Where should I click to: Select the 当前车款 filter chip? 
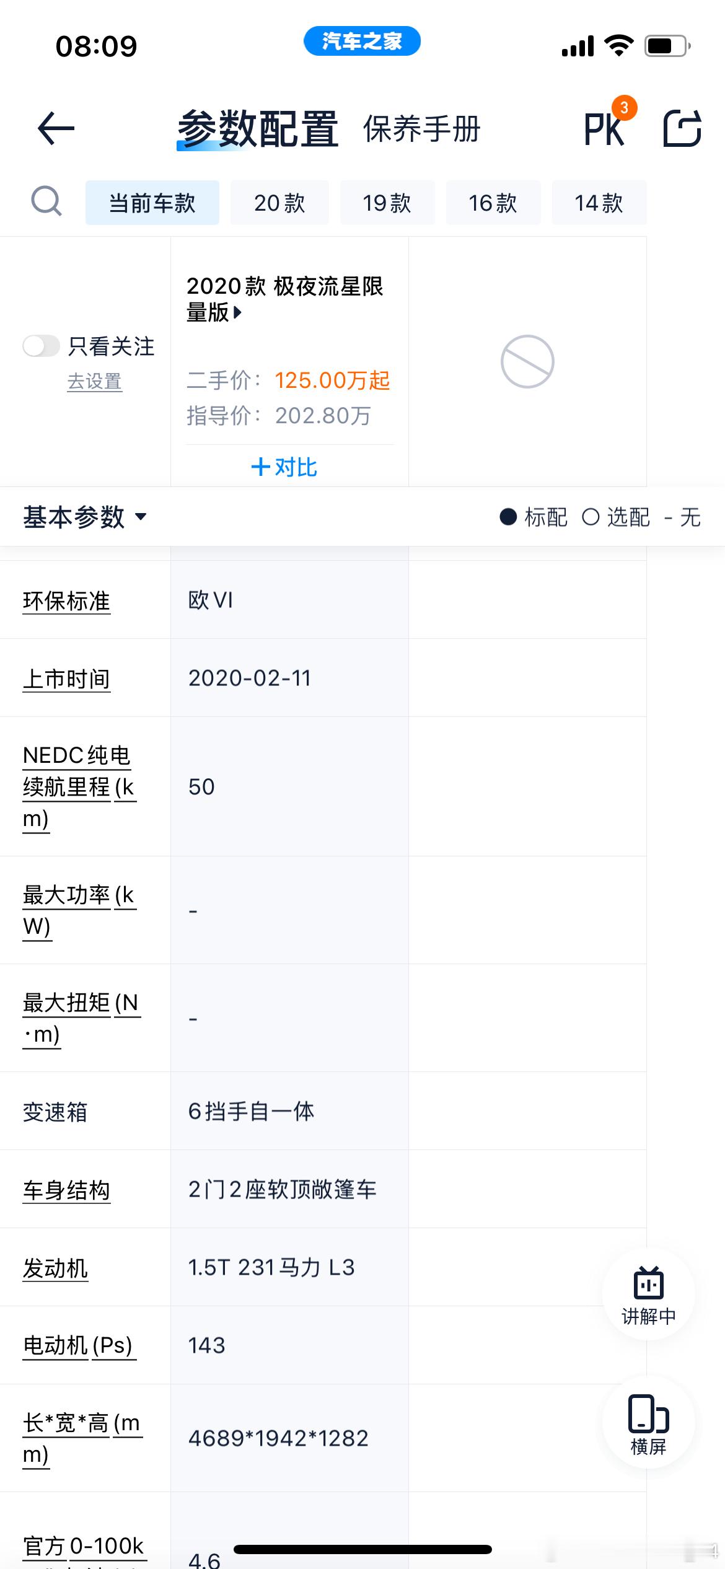point(152,203)
